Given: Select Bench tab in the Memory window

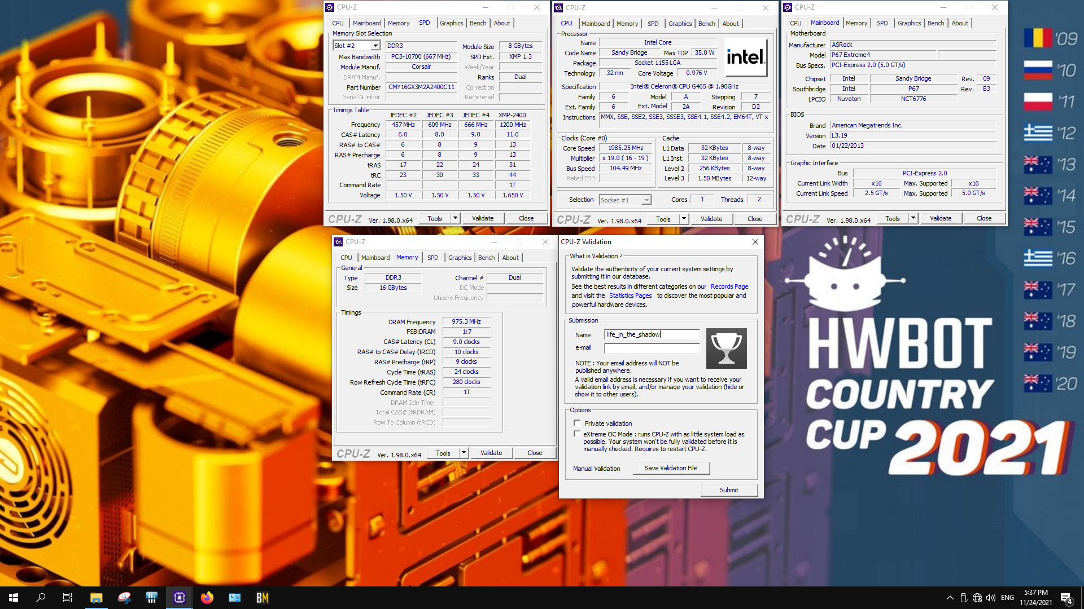Looking at the screenshot, I should tap(486, 258).
